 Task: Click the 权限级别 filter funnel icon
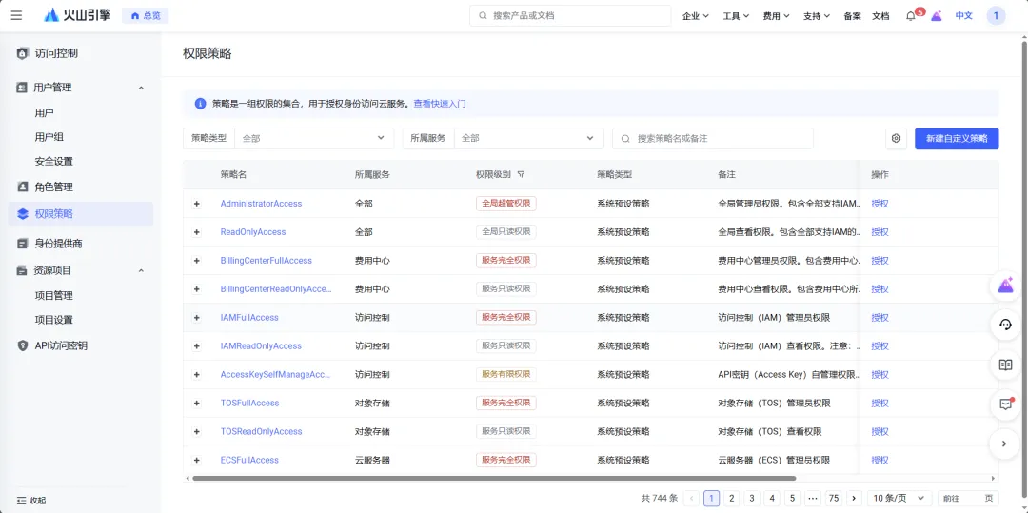pyautogui.click(x=522, y=175)
